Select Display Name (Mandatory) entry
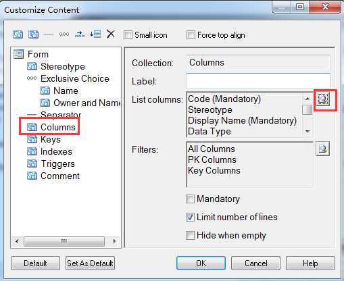This screenshot has height=281, width=344. (242, 121)
